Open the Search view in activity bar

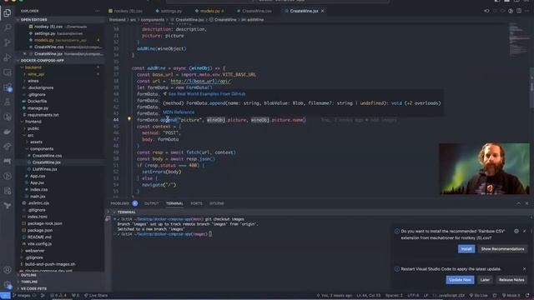pos(8,27)
